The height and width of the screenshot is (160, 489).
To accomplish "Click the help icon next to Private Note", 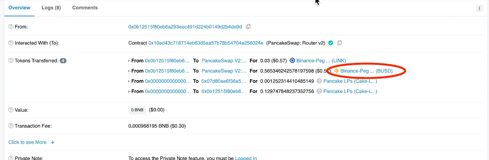I will pos(11,158).
